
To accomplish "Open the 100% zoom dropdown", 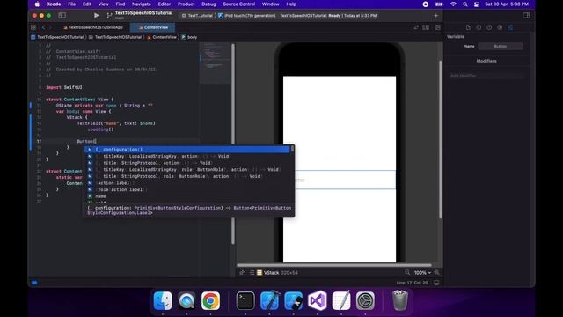I will [422, 273].
